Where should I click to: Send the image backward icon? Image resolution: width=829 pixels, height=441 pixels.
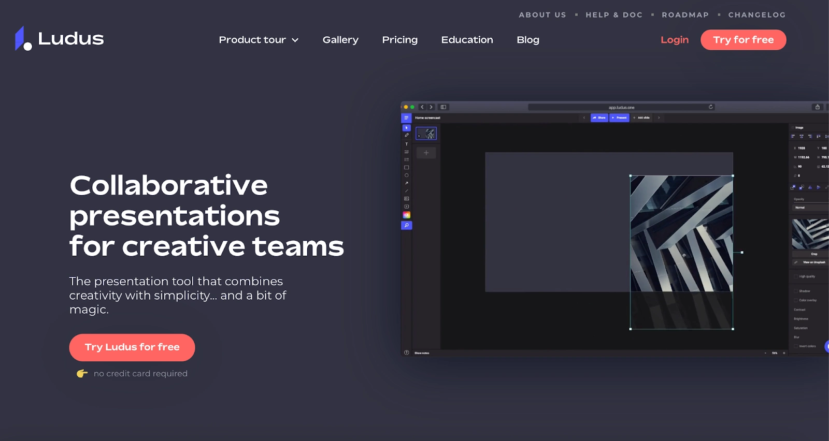click(x=802, y=187)
